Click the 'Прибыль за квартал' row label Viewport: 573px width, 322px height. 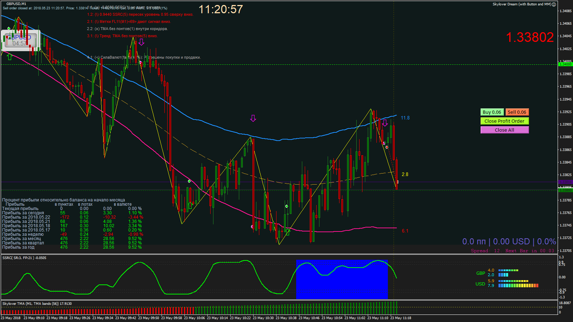23,243
